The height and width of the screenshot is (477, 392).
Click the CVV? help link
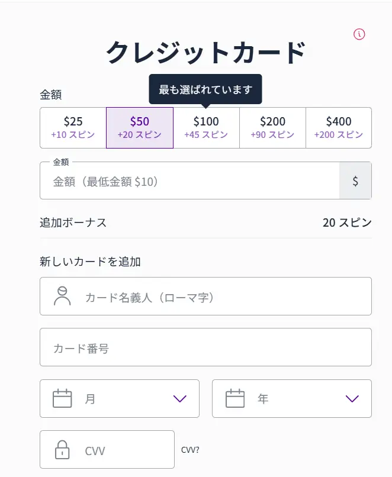[191, 449]
